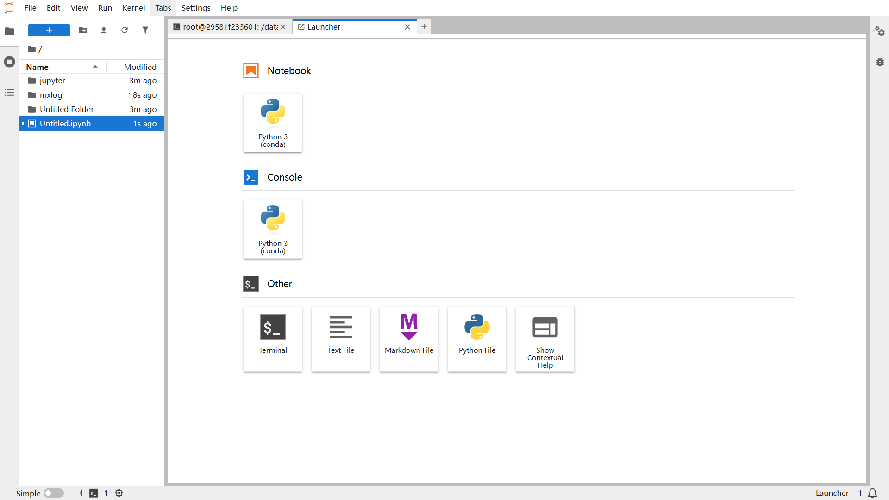Screen dimensions: 889x500
Task: Create a new Text File
Action: [341, 339]
